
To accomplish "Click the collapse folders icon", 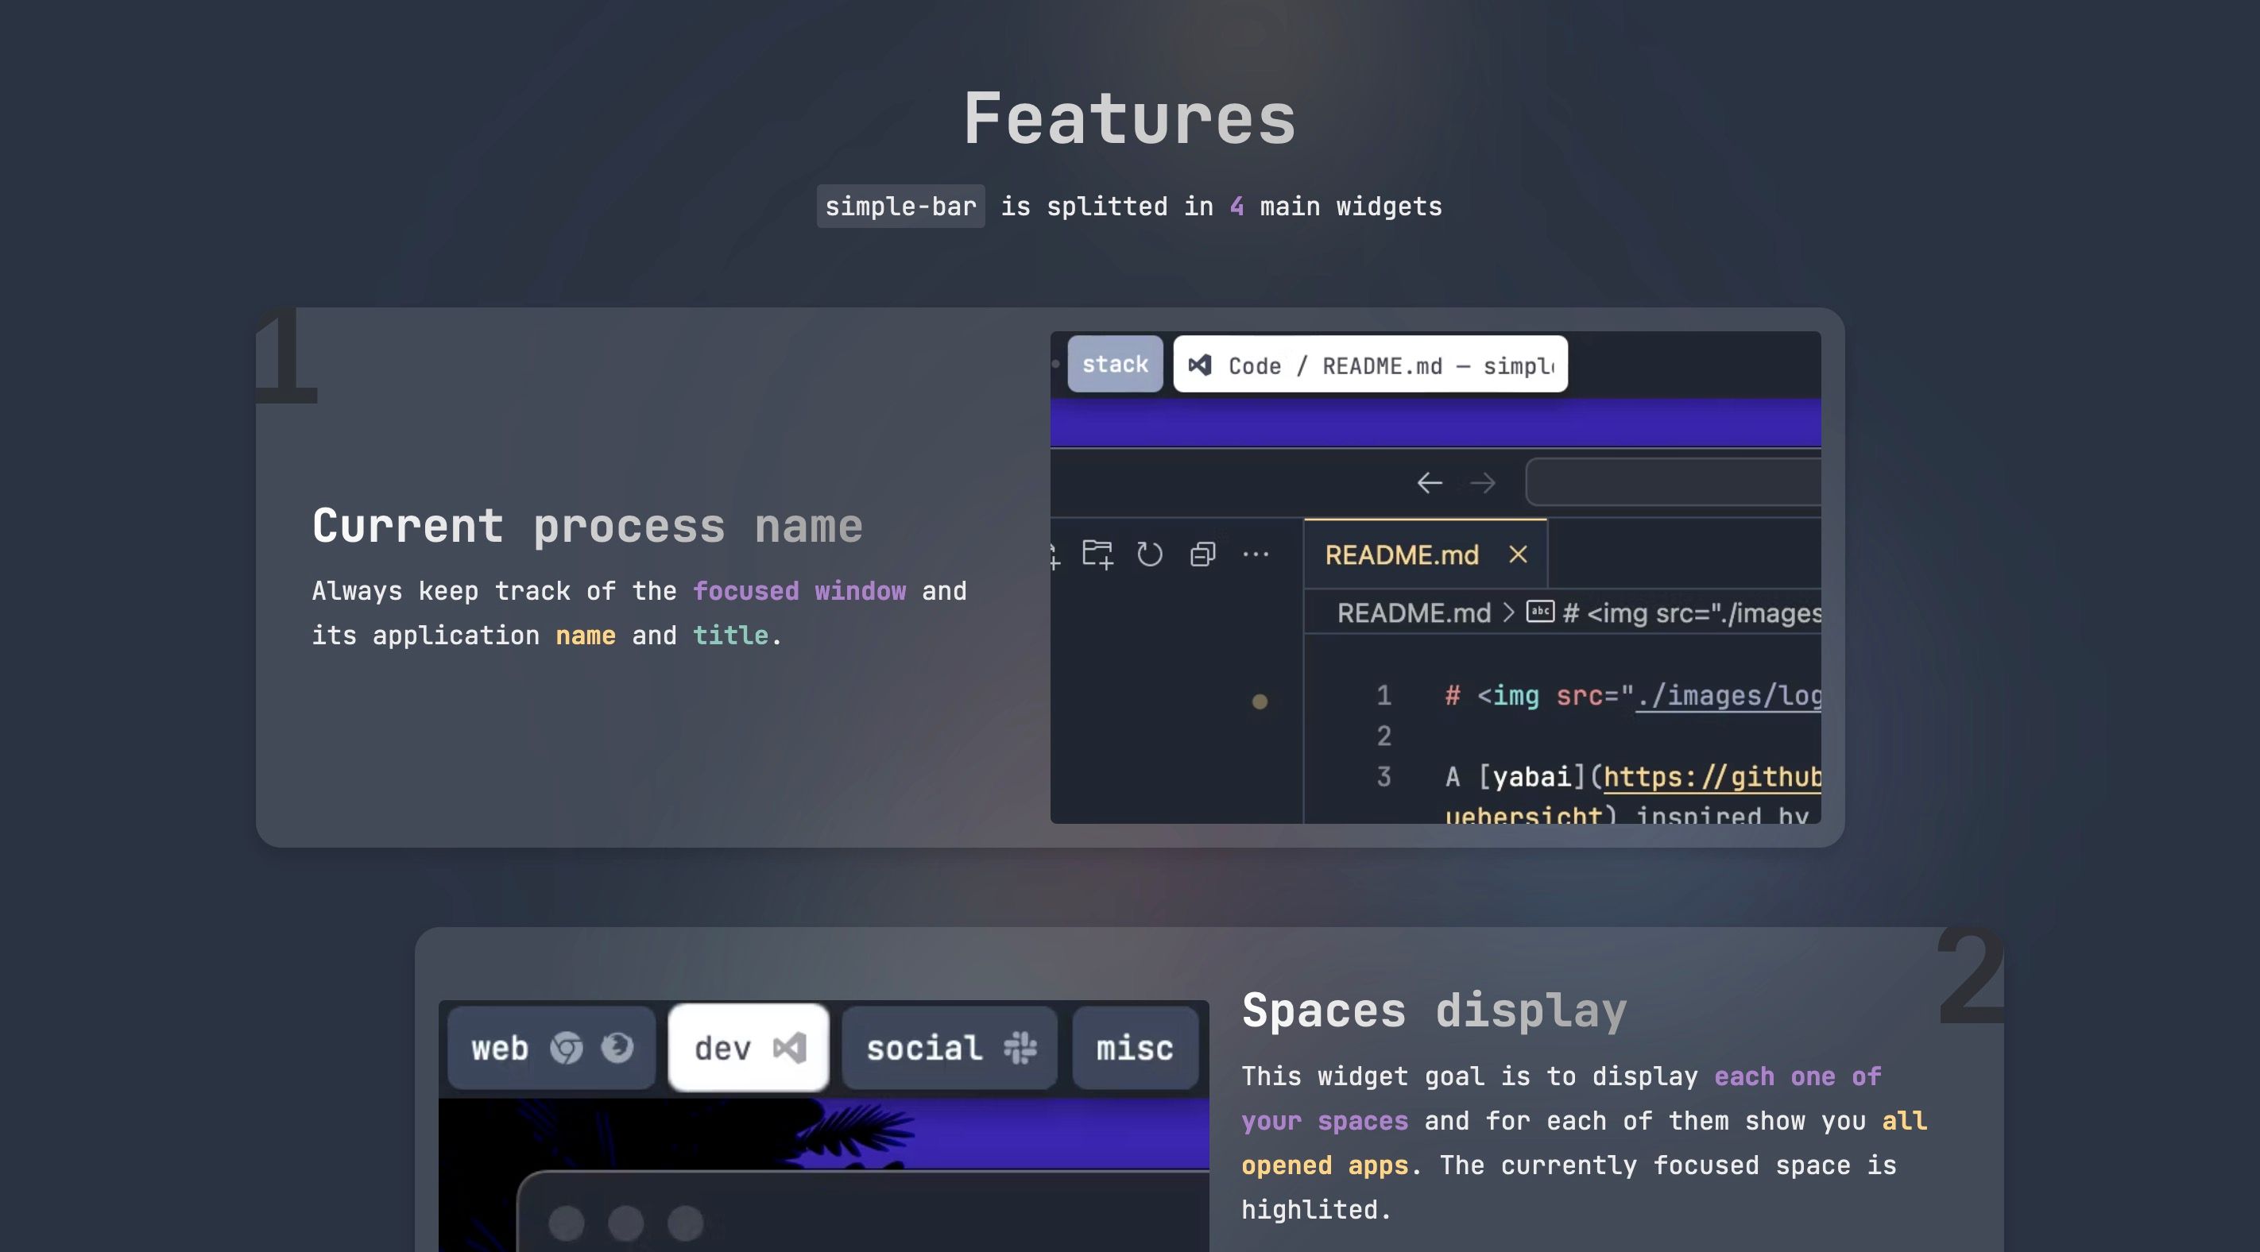I will coord(1203,555).
